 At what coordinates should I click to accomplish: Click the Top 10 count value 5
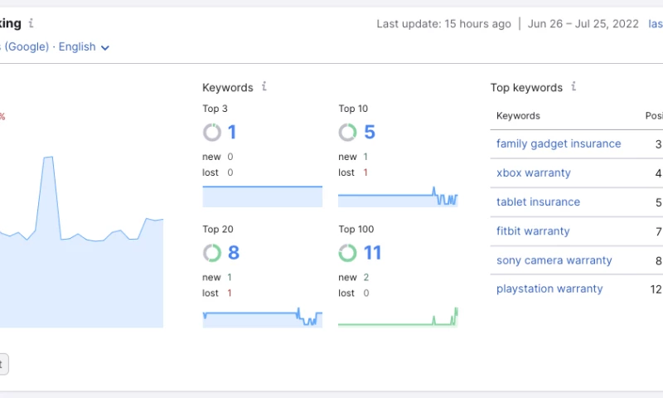point(370,133)
